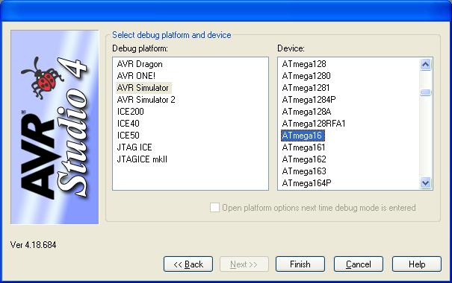Image resolution: width=452 pixels, height=283 pixels.
Task: Select ICE40 debug platform
Action: click(129, 124)
